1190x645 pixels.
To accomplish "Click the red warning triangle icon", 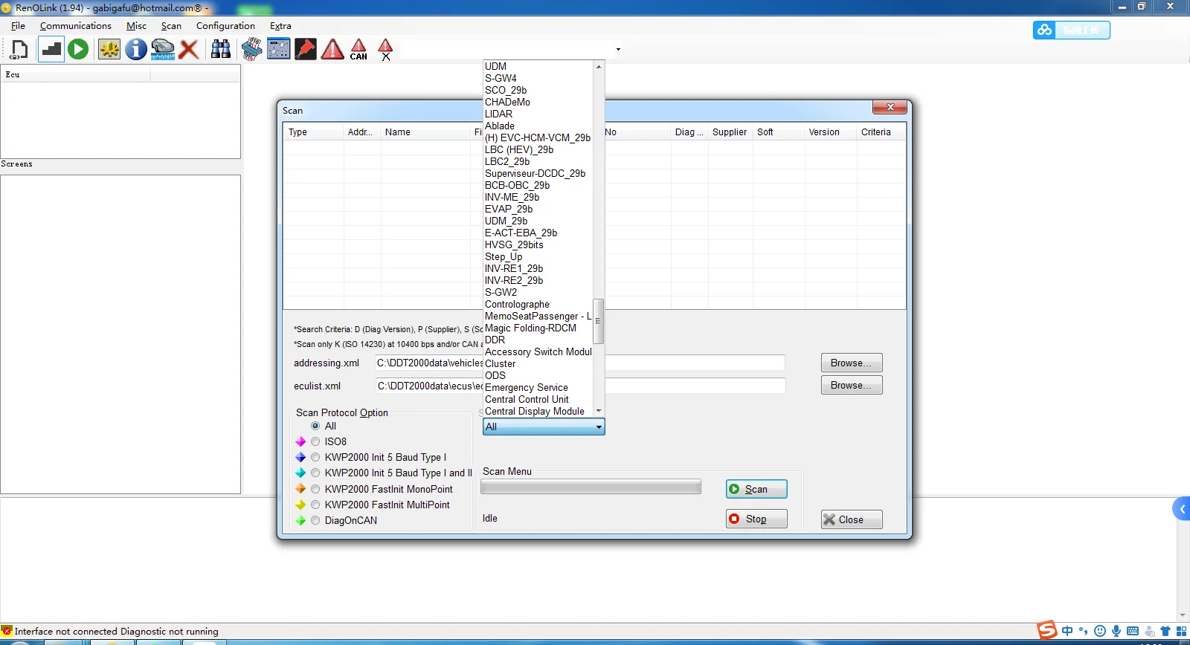I will [332, 50].
